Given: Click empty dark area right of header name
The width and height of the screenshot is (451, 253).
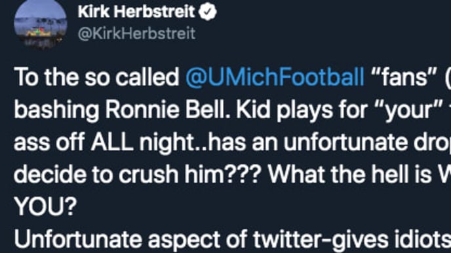Looking at the screenshot, I should [x=331, y=23].
